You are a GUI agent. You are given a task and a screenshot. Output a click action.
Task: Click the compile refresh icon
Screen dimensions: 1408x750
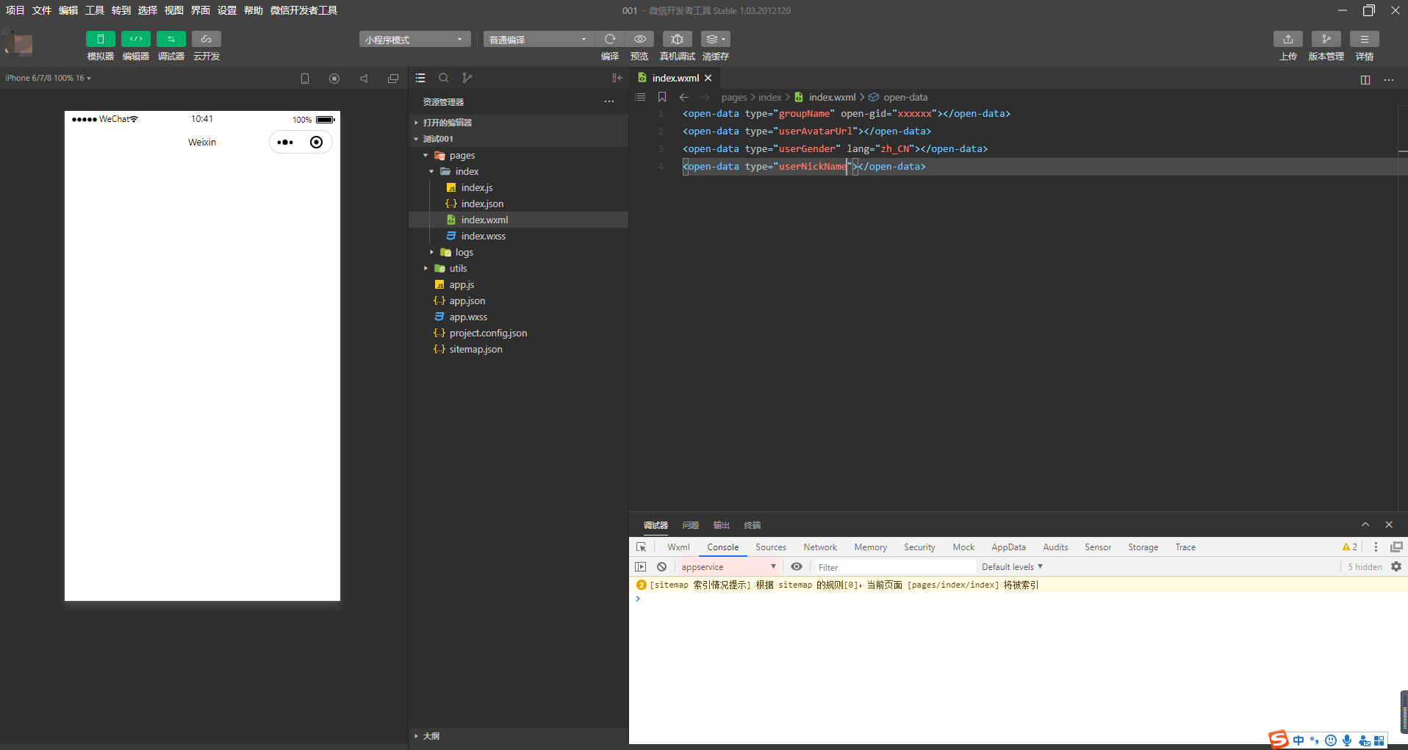pyautogui.click(x=610, y=39)
